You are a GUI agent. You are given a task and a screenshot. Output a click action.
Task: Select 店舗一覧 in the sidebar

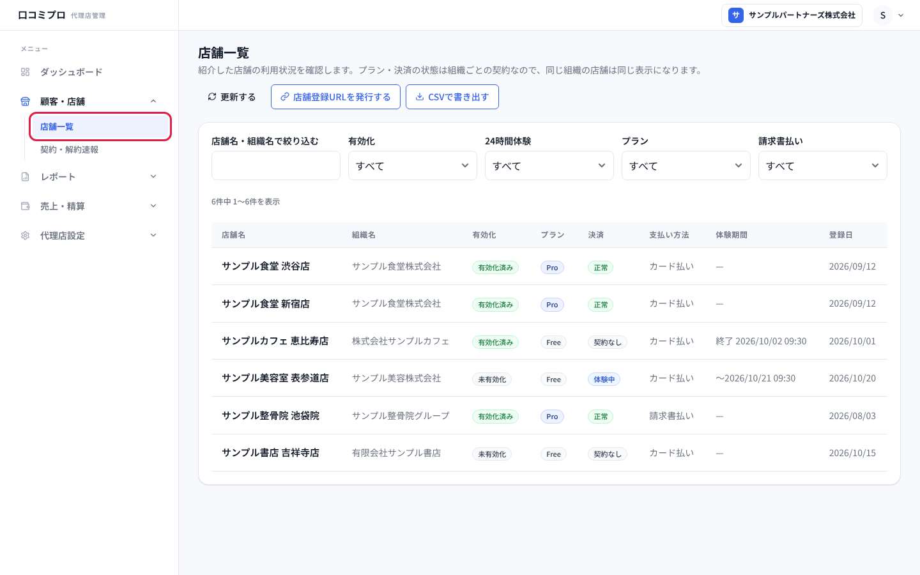pyautogui.click(x=100, y=126)
